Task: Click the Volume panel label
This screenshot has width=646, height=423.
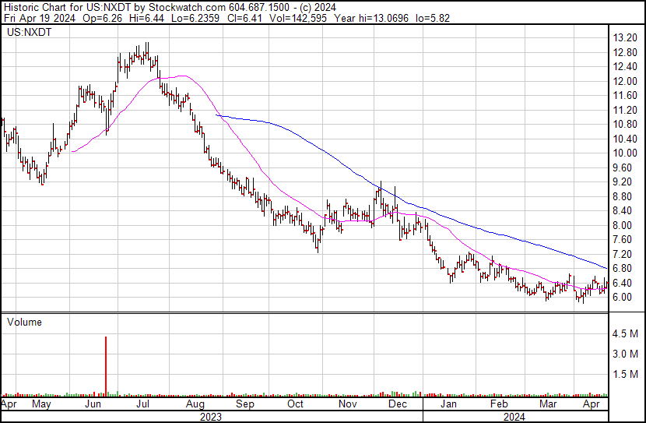Action: [x=24, y=322]
